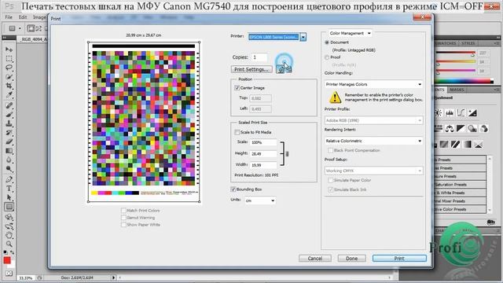The image size is (503, 283).
Task: Add an Exposure adjustment
Action: click(x=472, y=112)
